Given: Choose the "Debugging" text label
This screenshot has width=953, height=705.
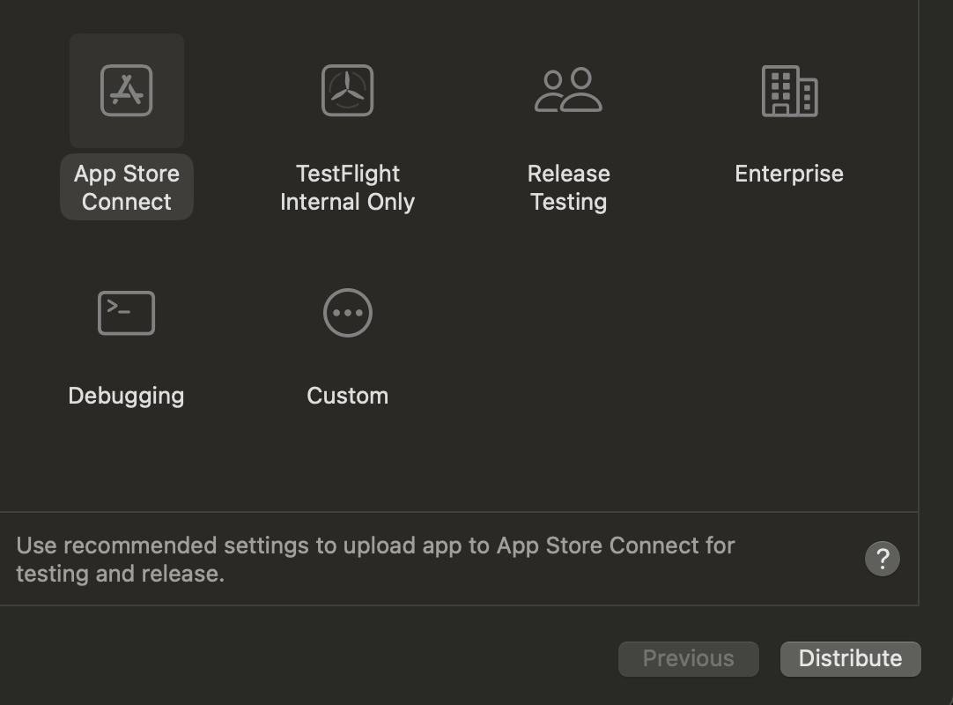Looking at the screenshot, I should [x=126, y=396].
